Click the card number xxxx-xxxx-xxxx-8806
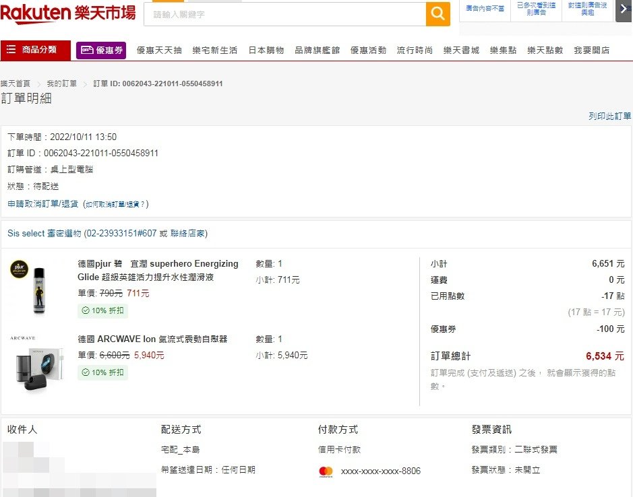Viewport: 633px width, 497px height. point(381,471)
